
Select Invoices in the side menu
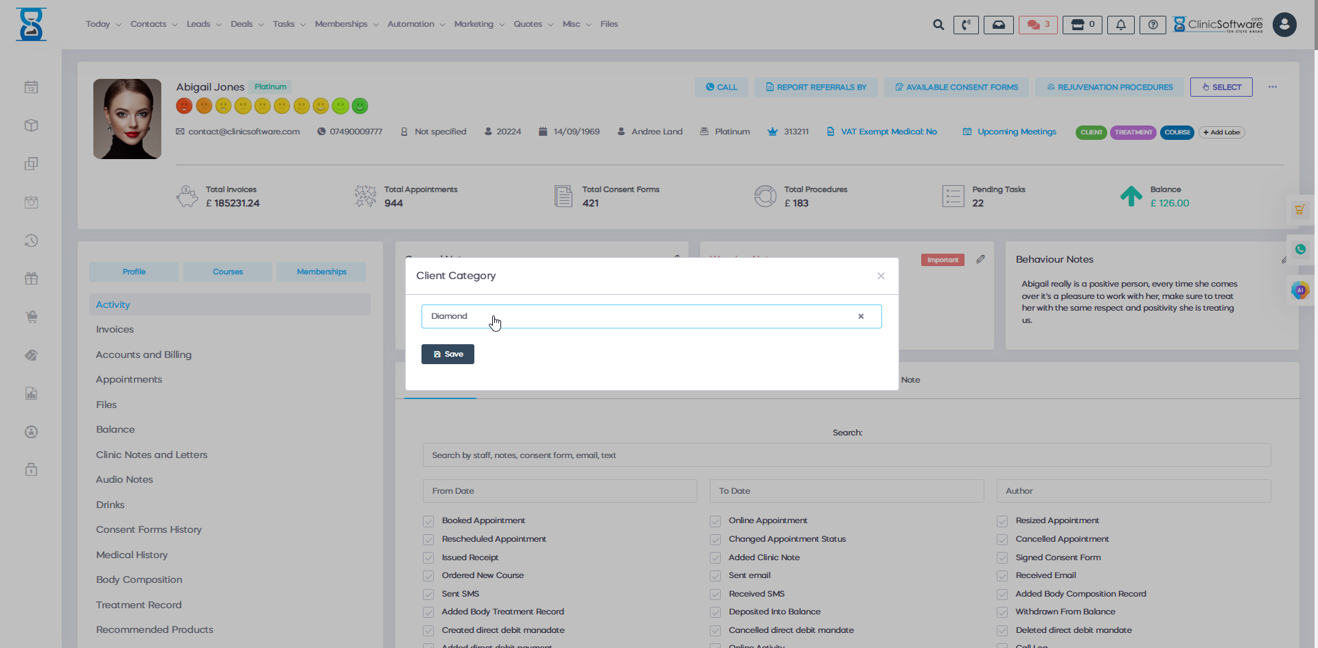(x=115, y=329)
